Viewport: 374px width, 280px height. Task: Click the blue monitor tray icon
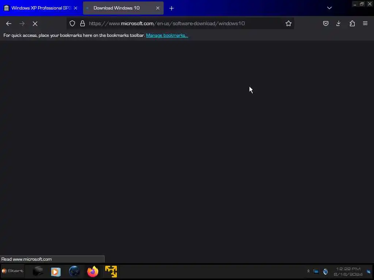tap(316, 271)
